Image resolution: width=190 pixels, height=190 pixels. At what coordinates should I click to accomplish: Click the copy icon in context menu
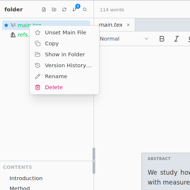point(38,43)
